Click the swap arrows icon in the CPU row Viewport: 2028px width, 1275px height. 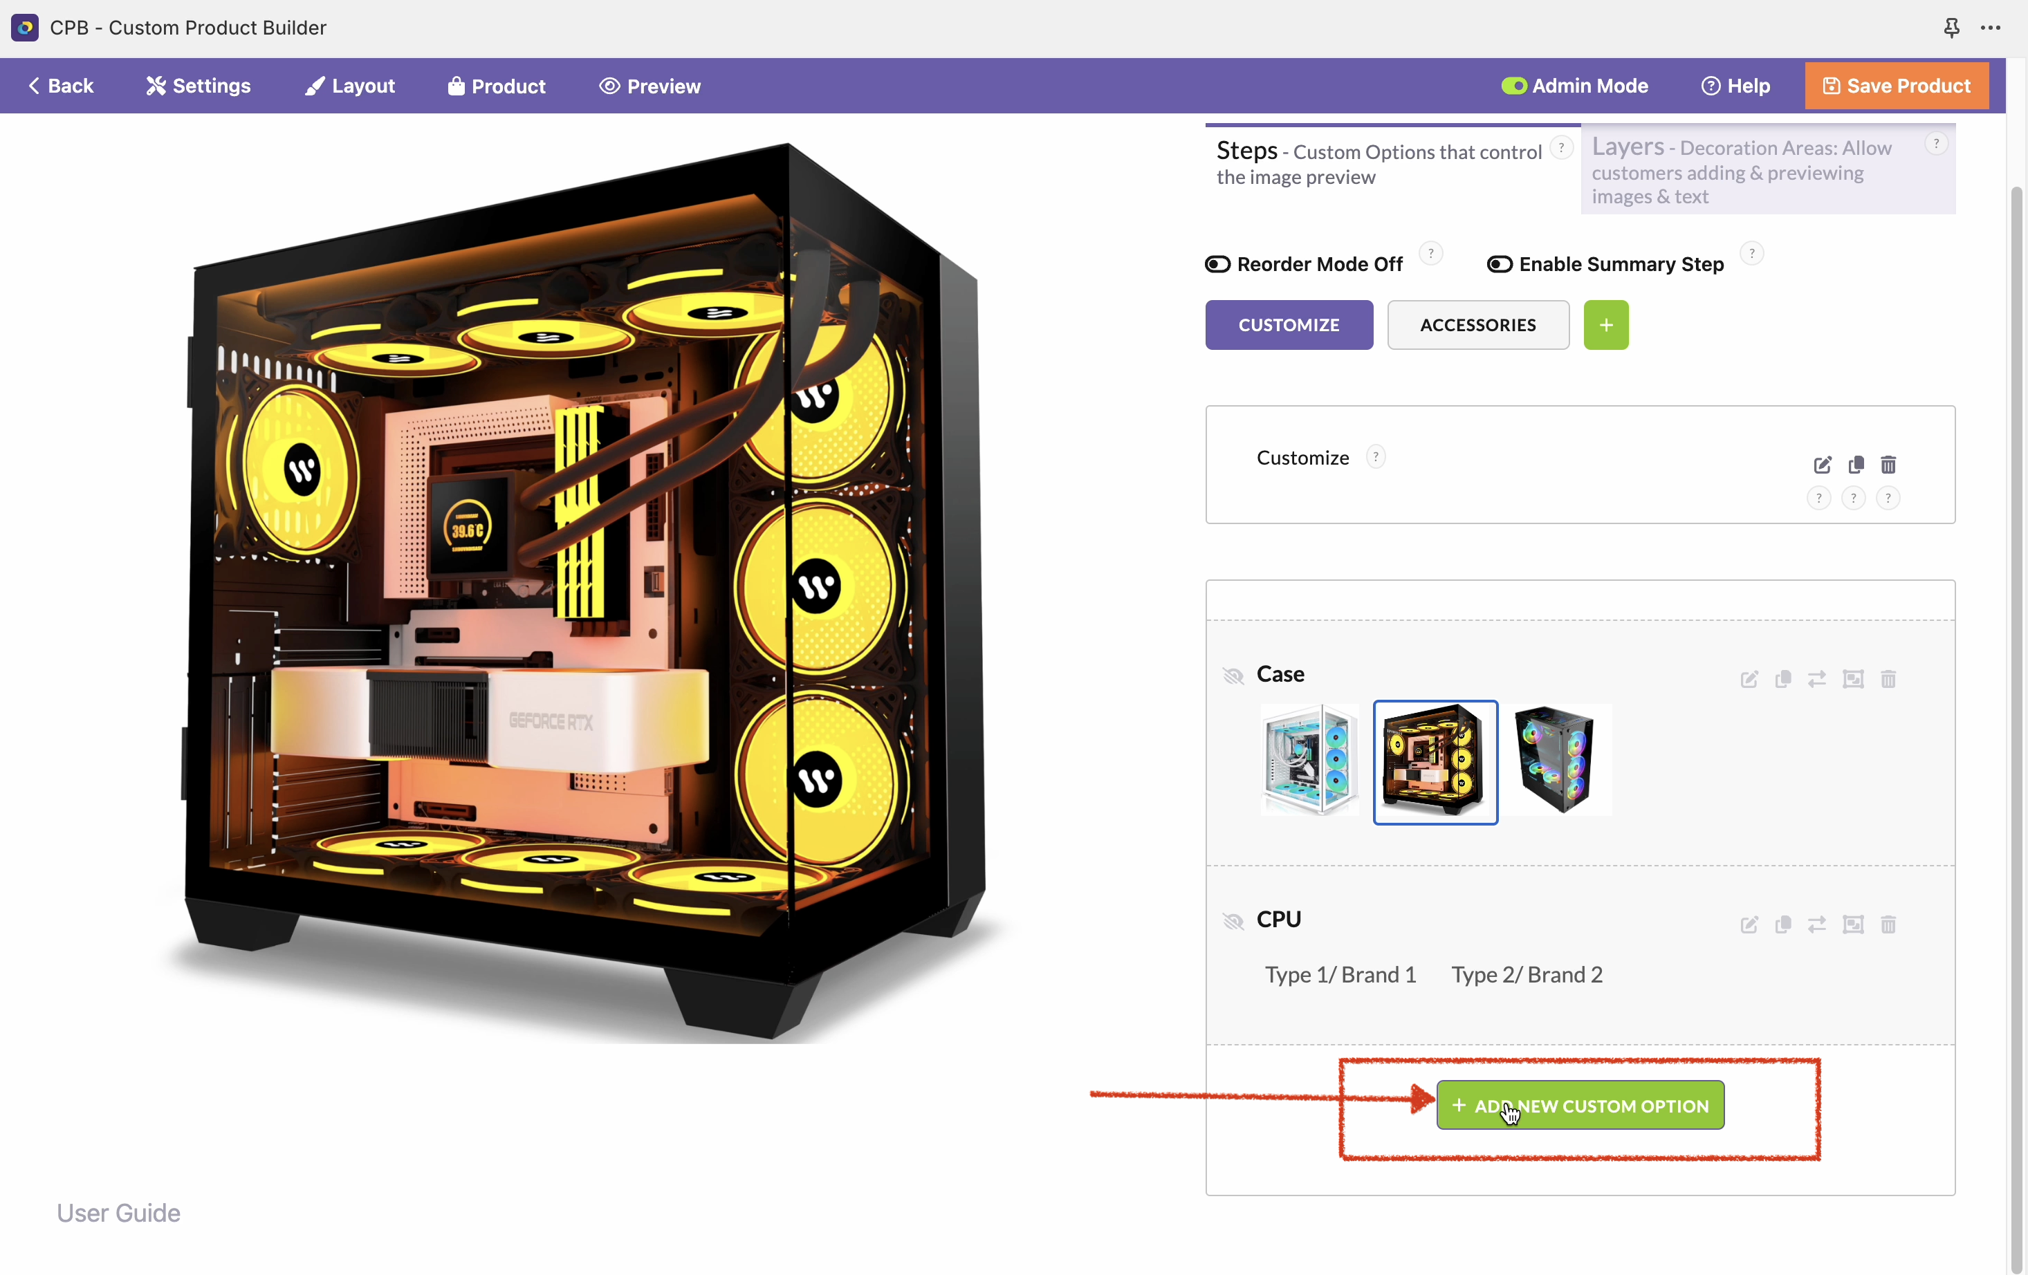[1816, 924]
